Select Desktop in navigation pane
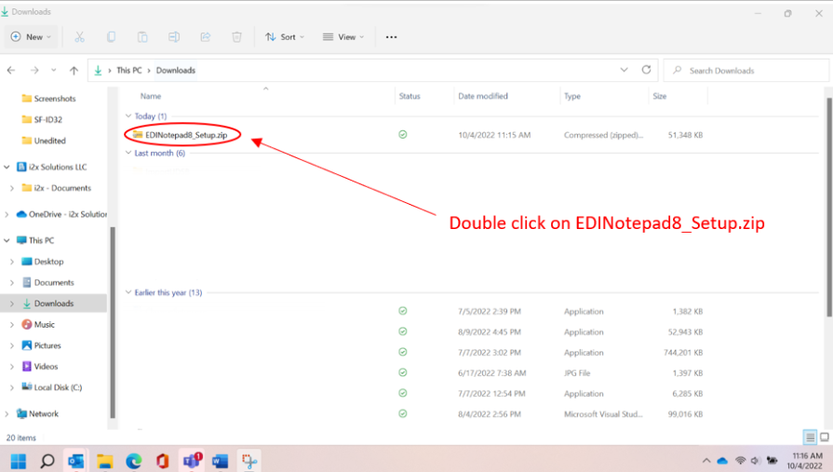 pyautogui.click(x=43, y=262)
